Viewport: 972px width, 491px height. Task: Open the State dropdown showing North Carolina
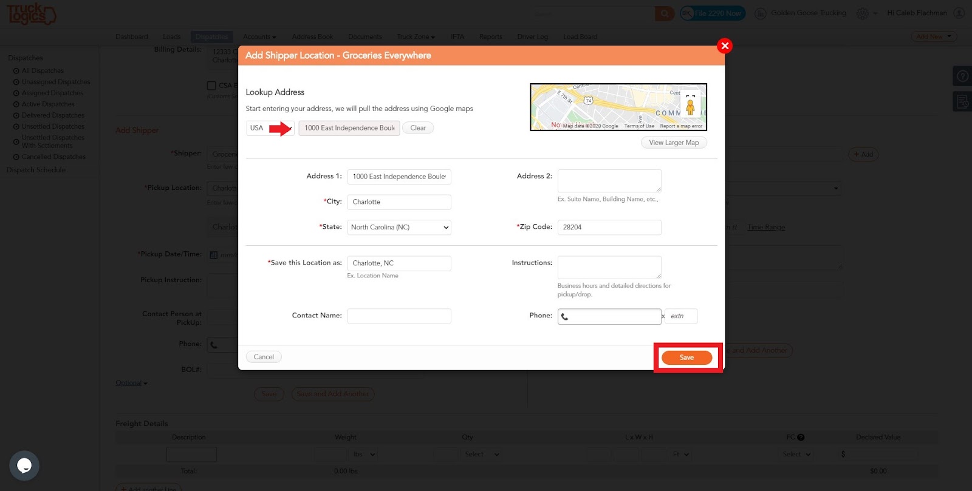(x=399, y=227)
